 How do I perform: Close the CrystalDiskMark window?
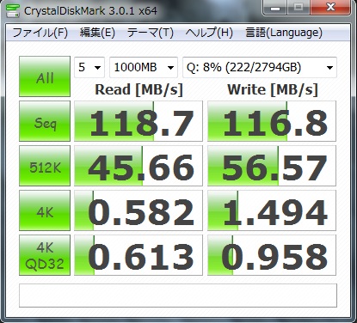(330, 8)
